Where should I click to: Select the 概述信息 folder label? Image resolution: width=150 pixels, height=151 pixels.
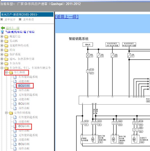(15, 36)
